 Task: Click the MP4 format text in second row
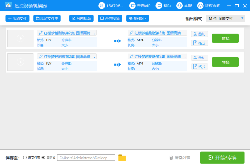pyautogui.click(x=140, y=64)
